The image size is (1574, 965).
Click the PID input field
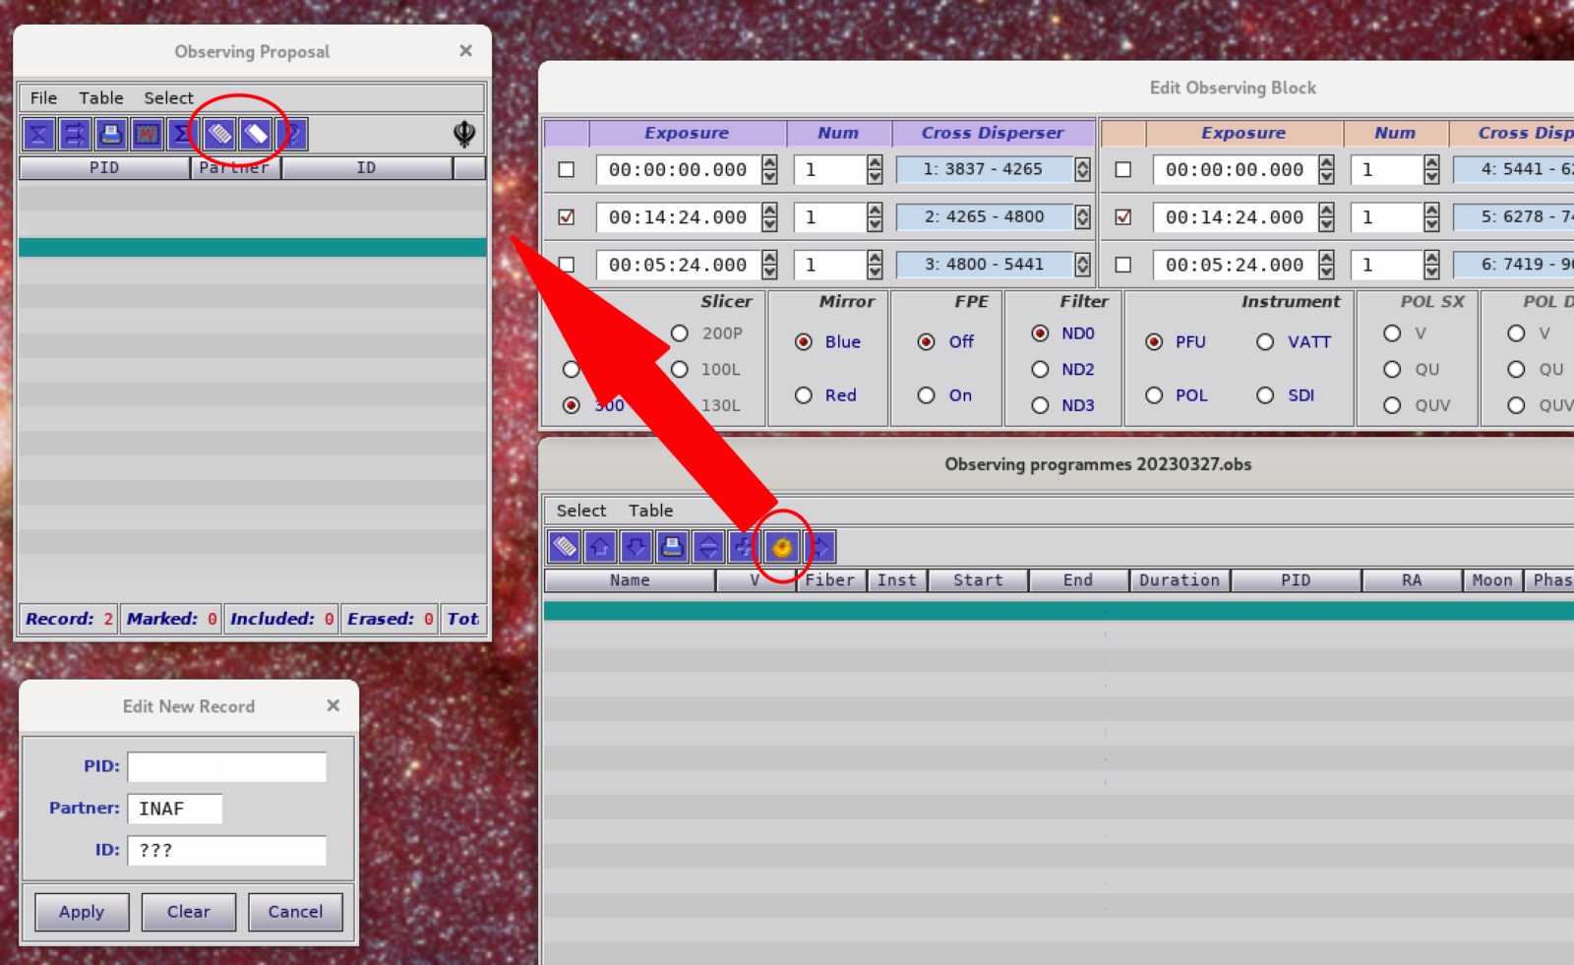[x=226, y=766]
